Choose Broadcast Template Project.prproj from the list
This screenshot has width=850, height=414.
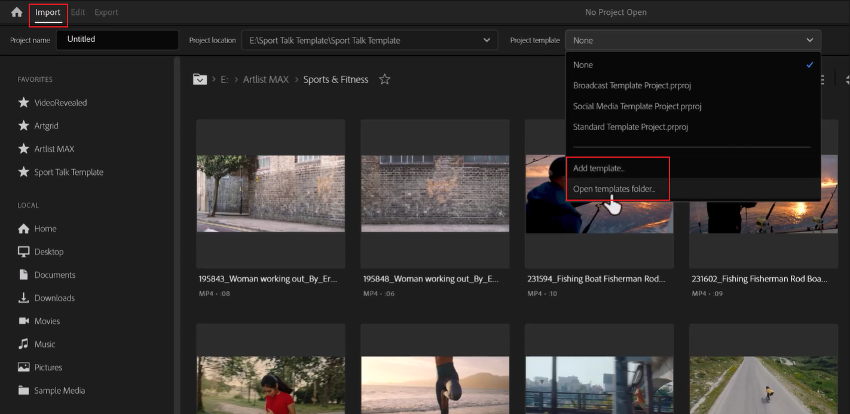(x=632, y=85)
